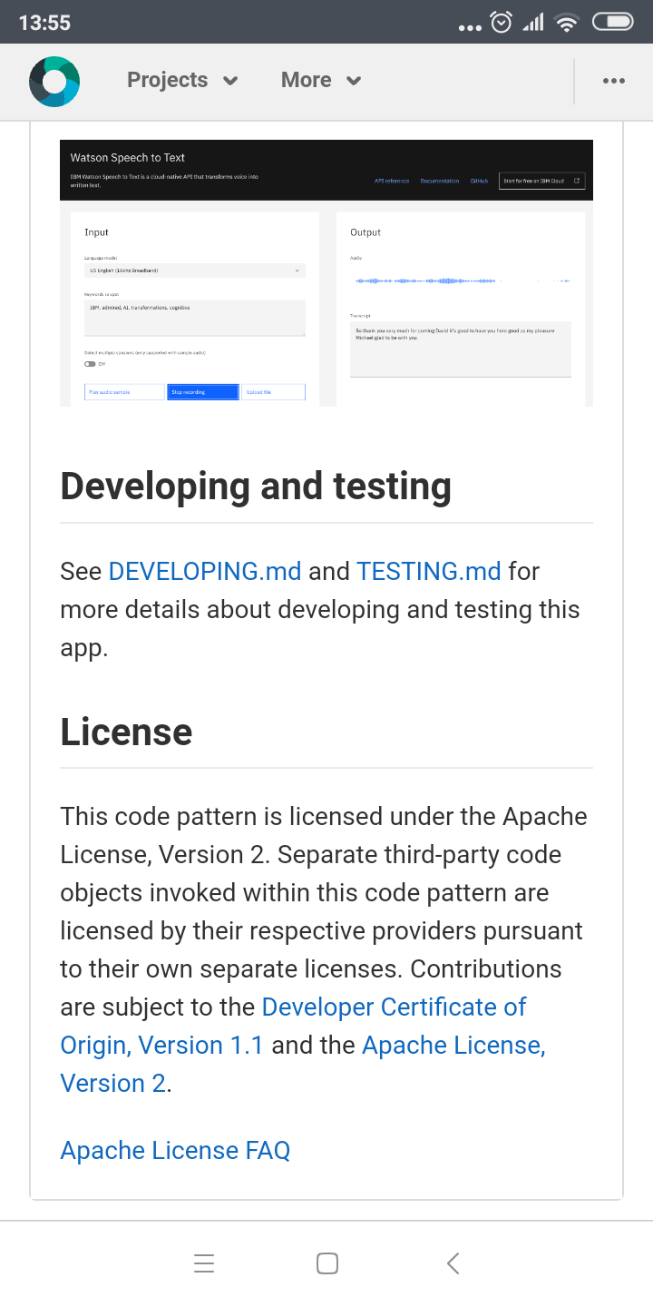The image size is (653, 1307).
Task: Tap the cellular signal icon
Action: [x=533, y=23]
